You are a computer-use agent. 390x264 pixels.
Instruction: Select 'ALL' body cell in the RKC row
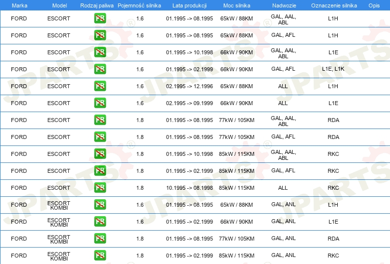[x=283, y=188]
